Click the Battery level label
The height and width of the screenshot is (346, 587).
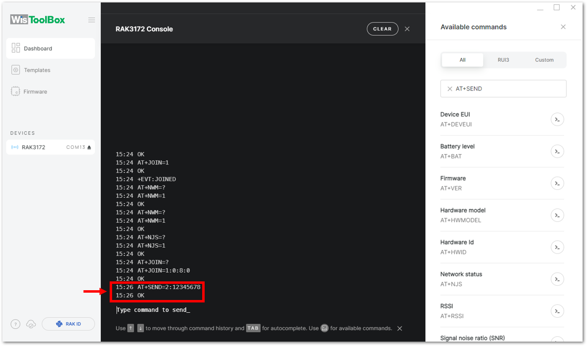tap(457, 146)
